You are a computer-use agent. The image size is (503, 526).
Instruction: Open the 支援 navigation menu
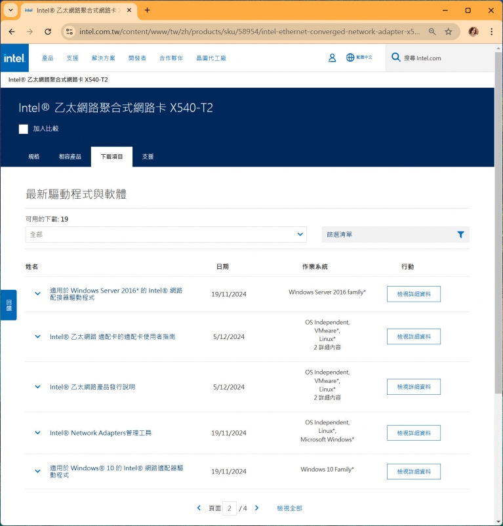[x=72, y=58]
